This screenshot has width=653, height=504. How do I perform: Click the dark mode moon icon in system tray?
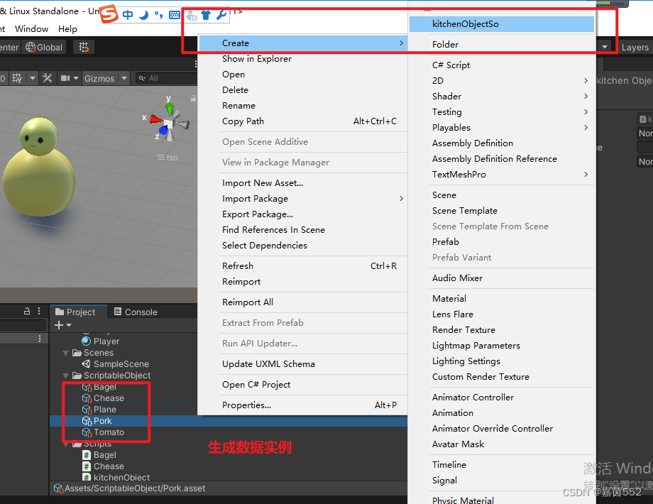[x=143, y=14]
